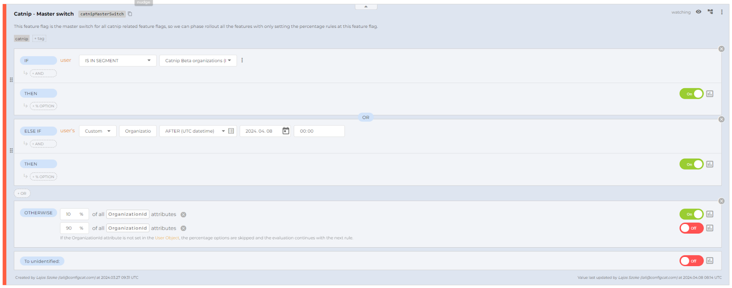Viewport: 732px width, 288px height.
Task: Click the catnipMasterSwitch key label
Action: pos(102,14)
